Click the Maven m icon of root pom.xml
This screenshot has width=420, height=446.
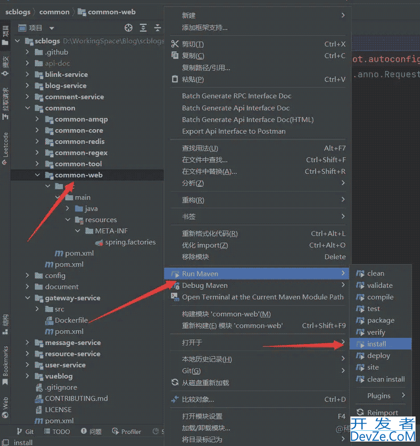[x=39, y=421]
